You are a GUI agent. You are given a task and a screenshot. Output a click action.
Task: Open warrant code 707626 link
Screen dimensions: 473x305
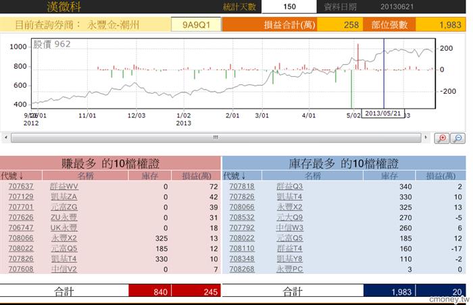21,217
